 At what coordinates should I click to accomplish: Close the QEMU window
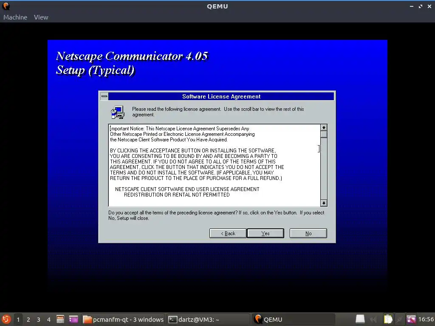point(429,6)
